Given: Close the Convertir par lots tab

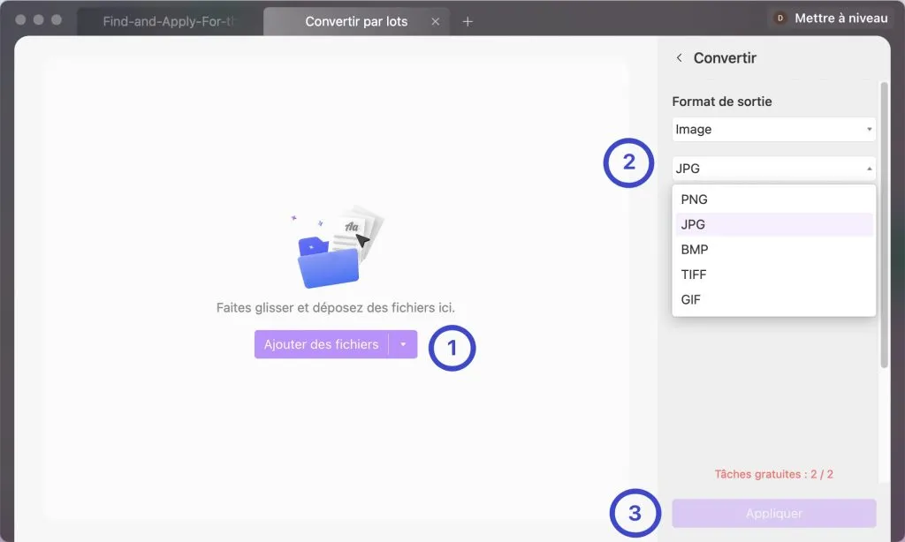Looking at the screenshot, I should tap(435, 21).
